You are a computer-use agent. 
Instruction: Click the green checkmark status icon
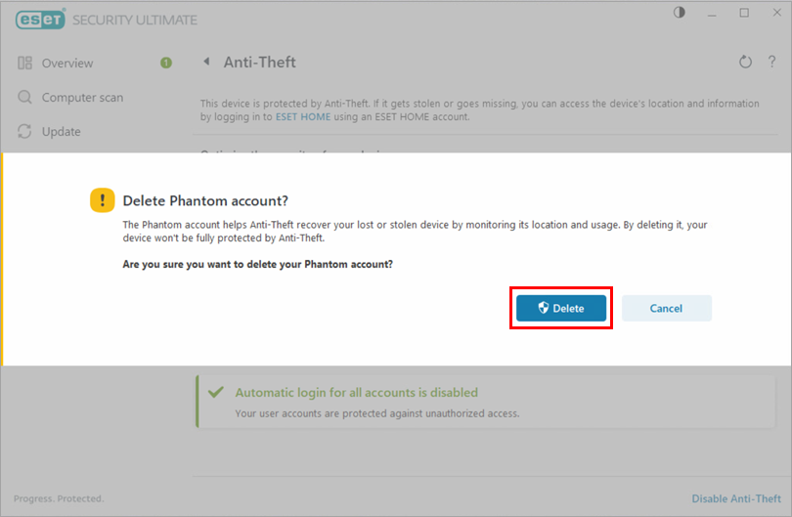[216, 393]
